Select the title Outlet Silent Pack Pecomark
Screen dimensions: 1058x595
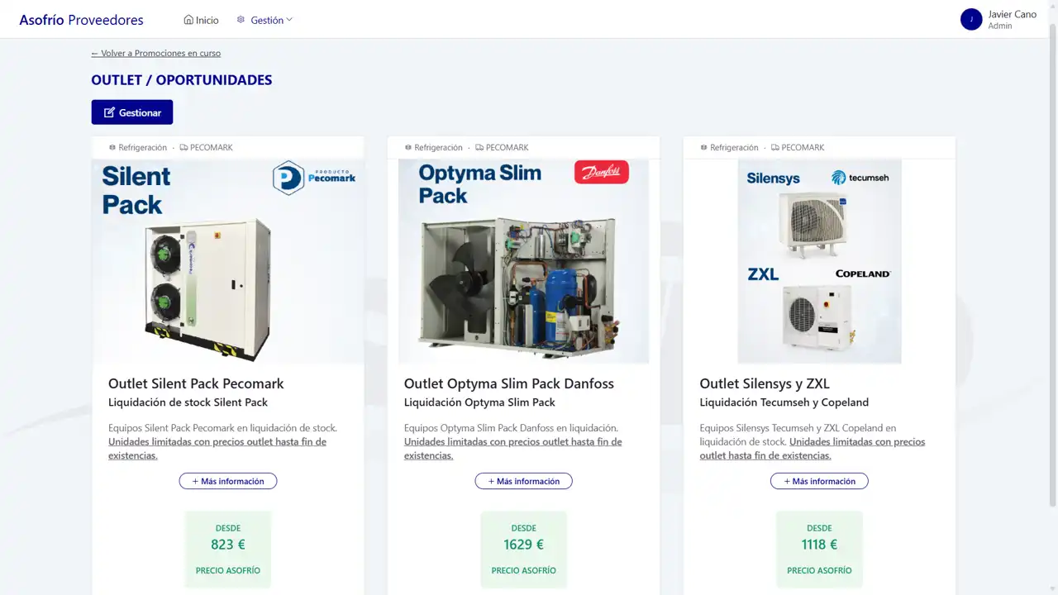196,383
